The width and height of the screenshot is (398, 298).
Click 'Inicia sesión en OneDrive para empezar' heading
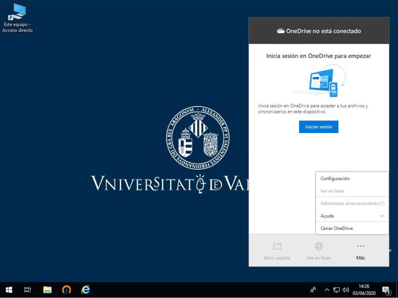[318, 56]
